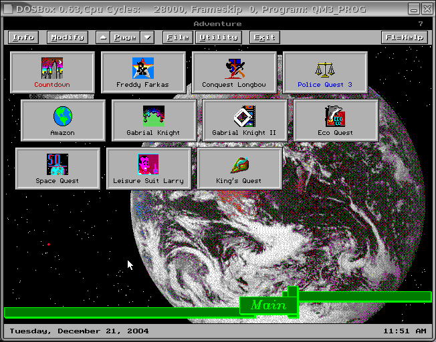
Task: Open the Page menu
Action: (125, 37)
